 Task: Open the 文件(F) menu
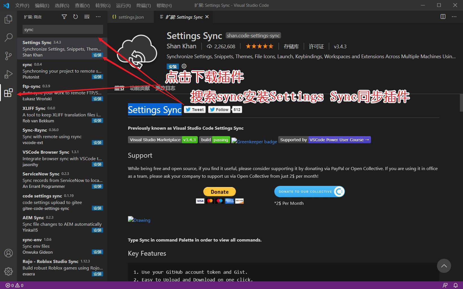[22, 5]
